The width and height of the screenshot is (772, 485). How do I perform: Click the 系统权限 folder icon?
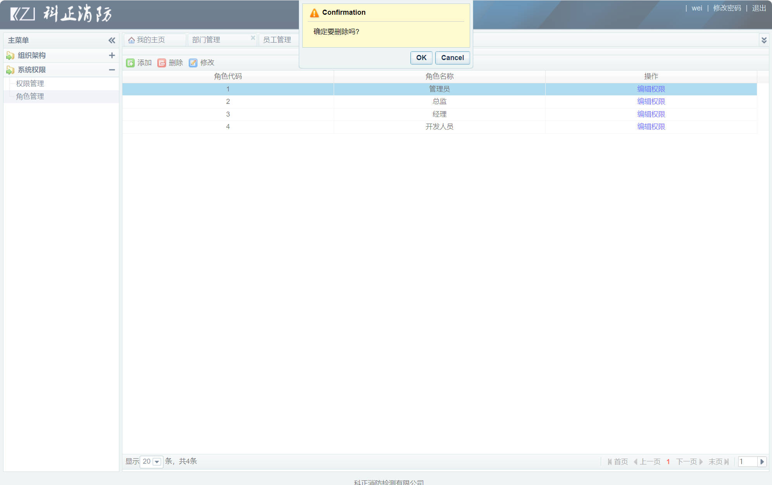pyautogui.click(x=10, y=70)
